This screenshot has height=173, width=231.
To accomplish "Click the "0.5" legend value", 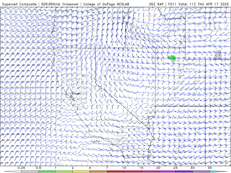I will [x=38, y=168].
